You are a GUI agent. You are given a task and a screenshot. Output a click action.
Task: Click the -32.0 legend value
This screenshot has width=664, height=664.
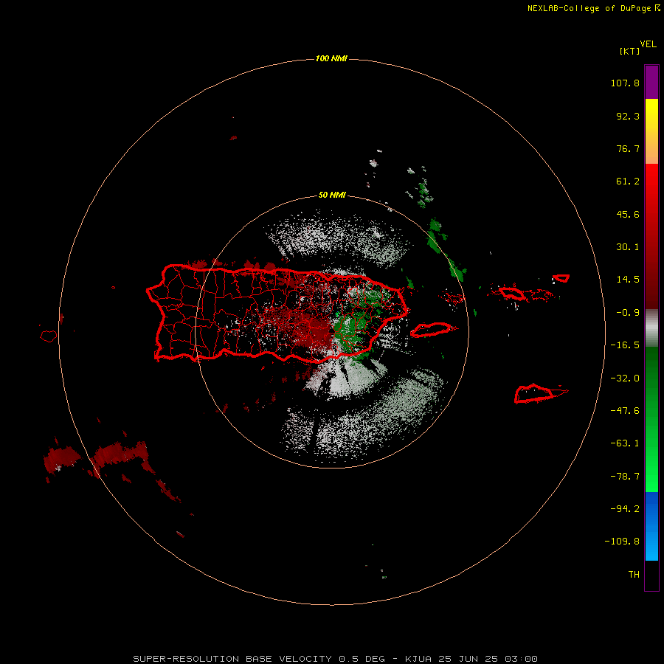tap(625, 378)
